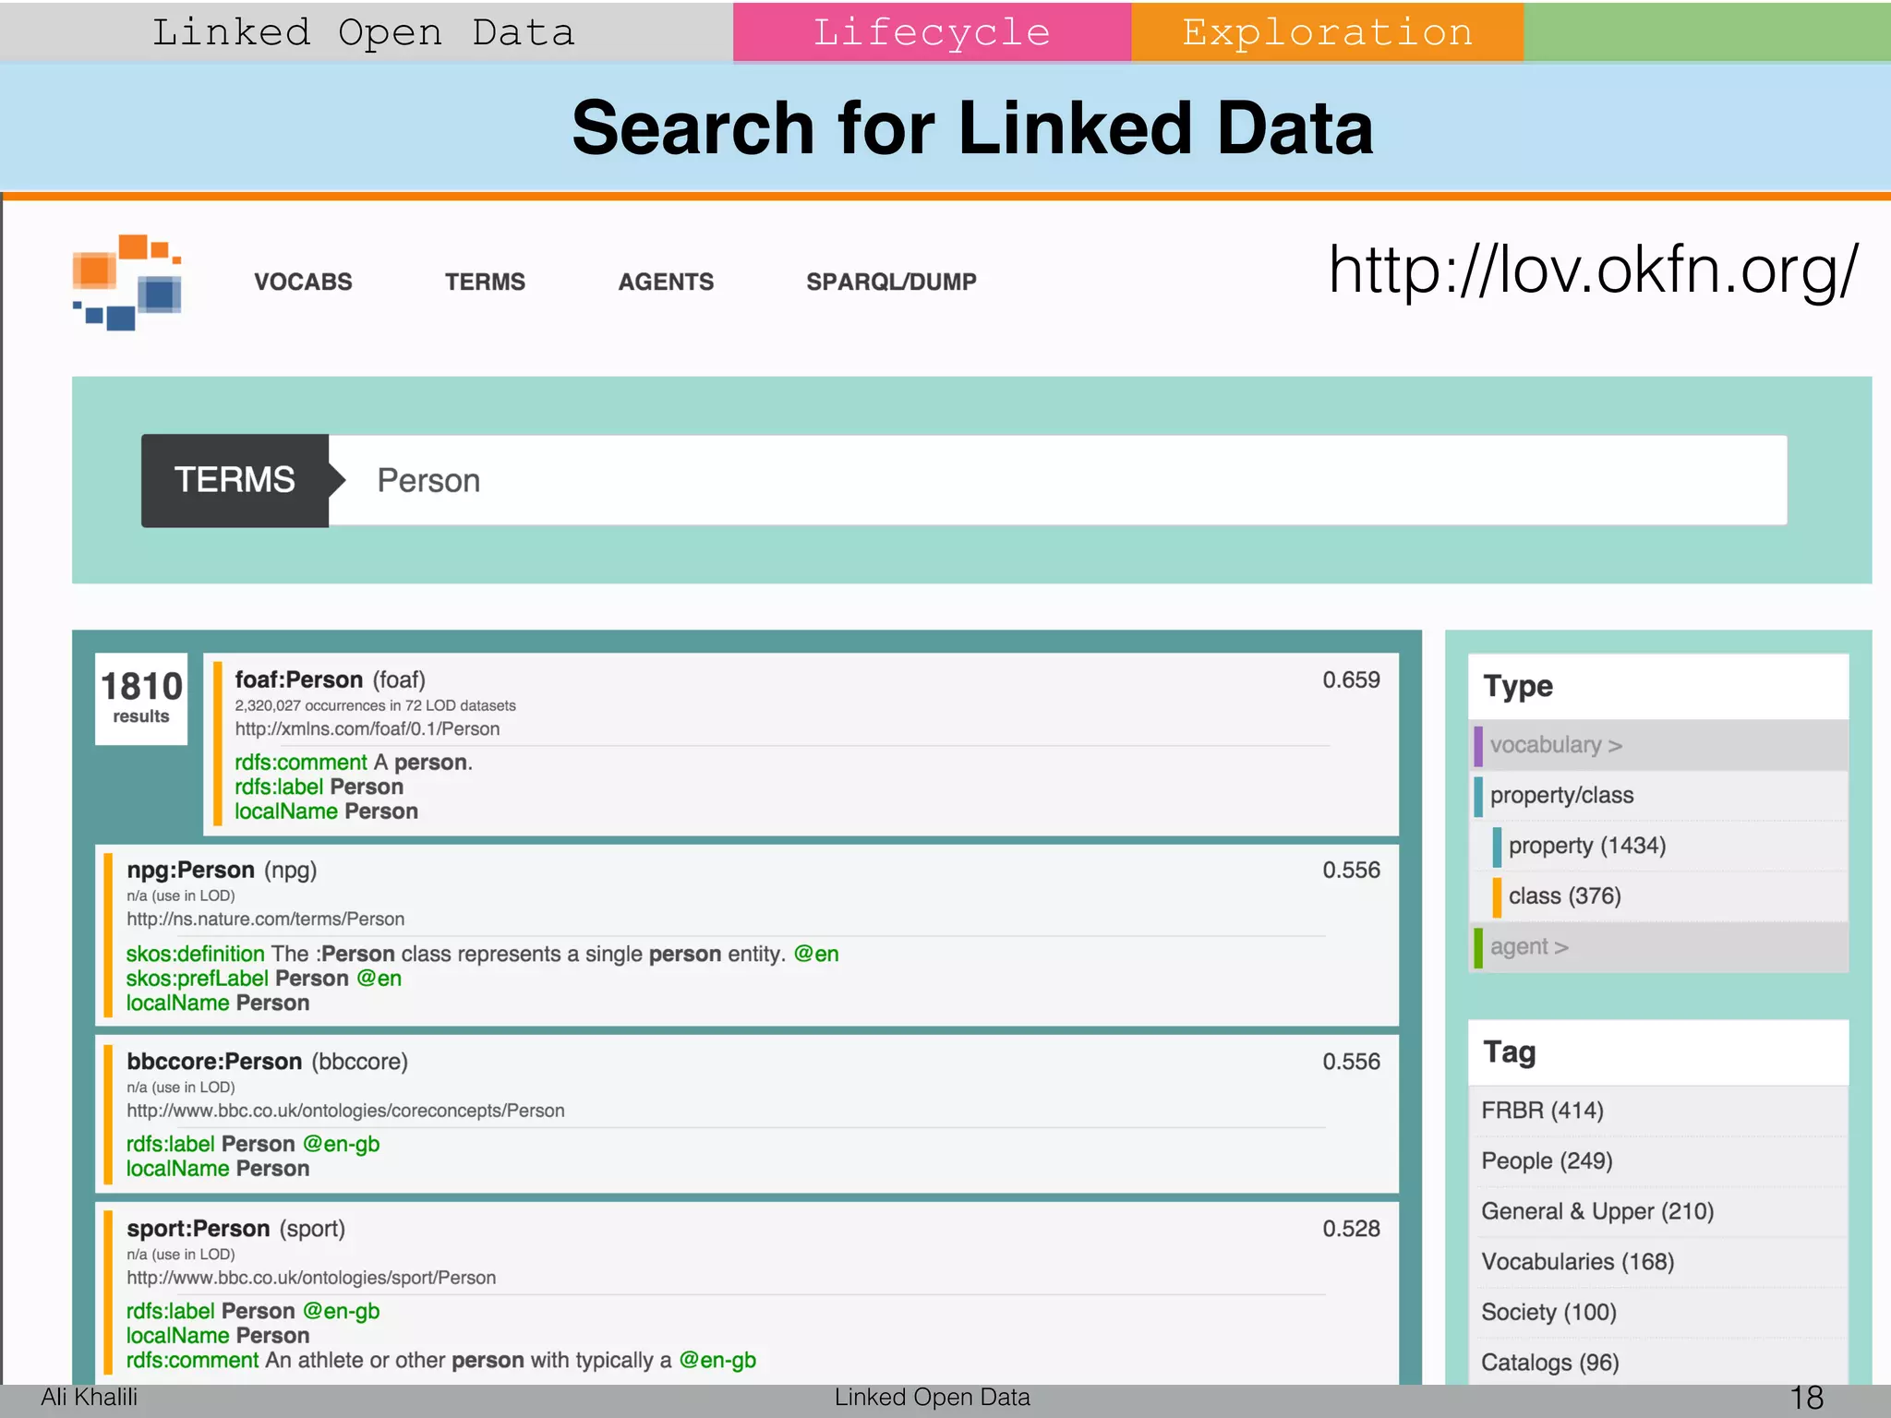Open the bbccore:Person result title

click(x=214, y=1062)
